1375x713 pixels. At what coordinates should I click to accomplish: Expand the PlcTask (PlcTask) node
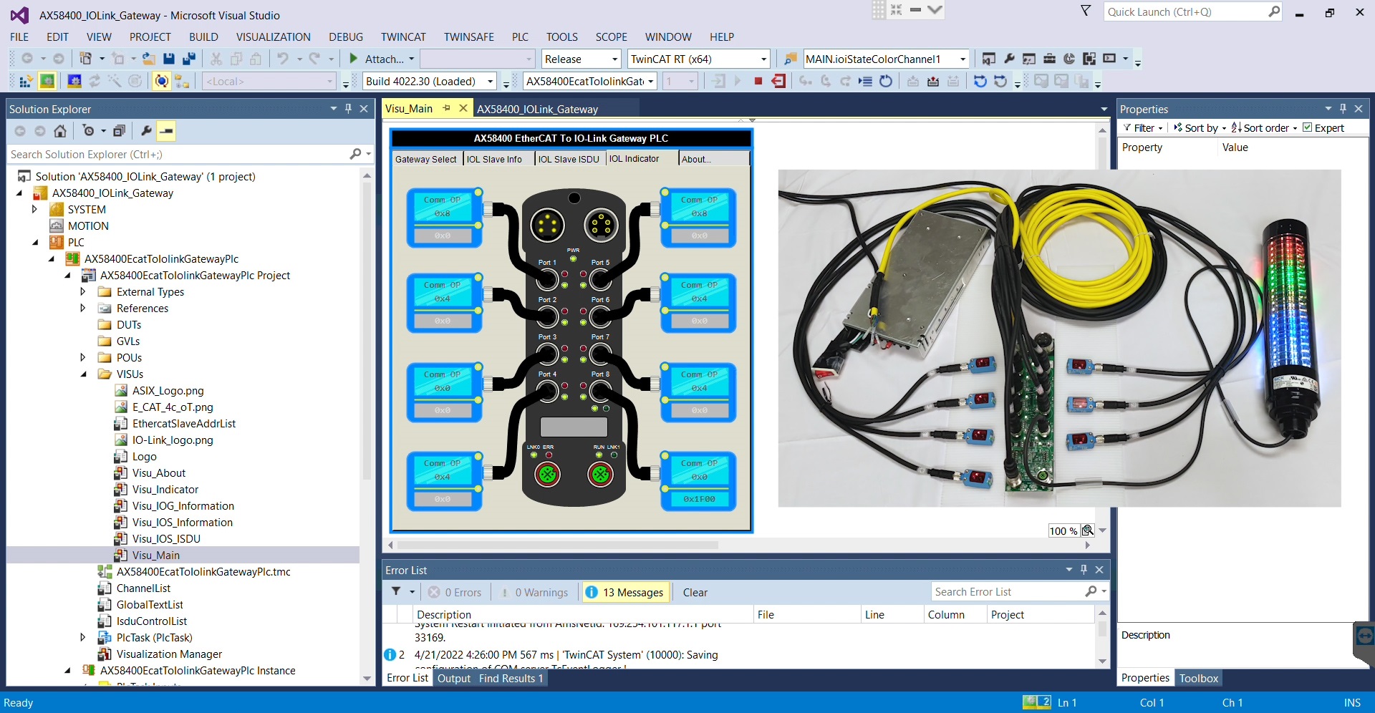pos(83,637)
